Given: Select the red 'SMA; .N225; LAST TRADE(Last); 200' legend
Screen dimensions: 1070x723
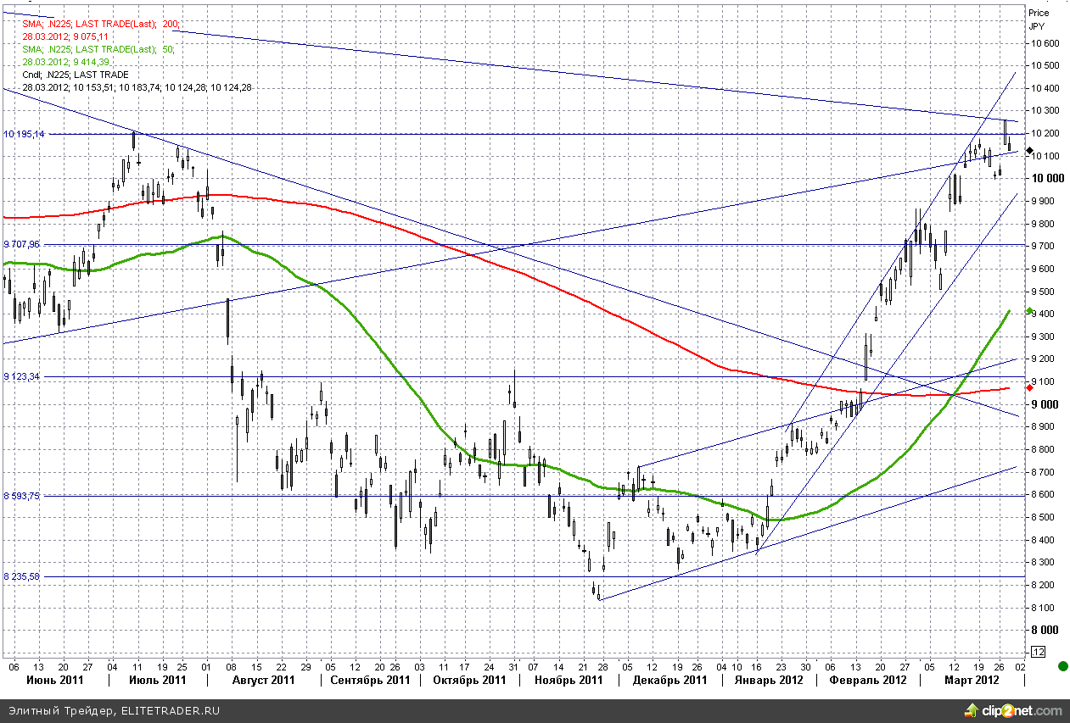Looking at the screenshot, I should (101, 25).
